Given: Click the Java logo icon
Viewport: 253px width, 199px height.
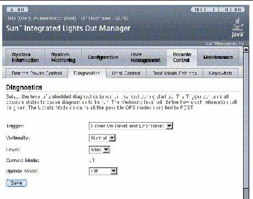Looking at the screenshot, I should 237,27.
